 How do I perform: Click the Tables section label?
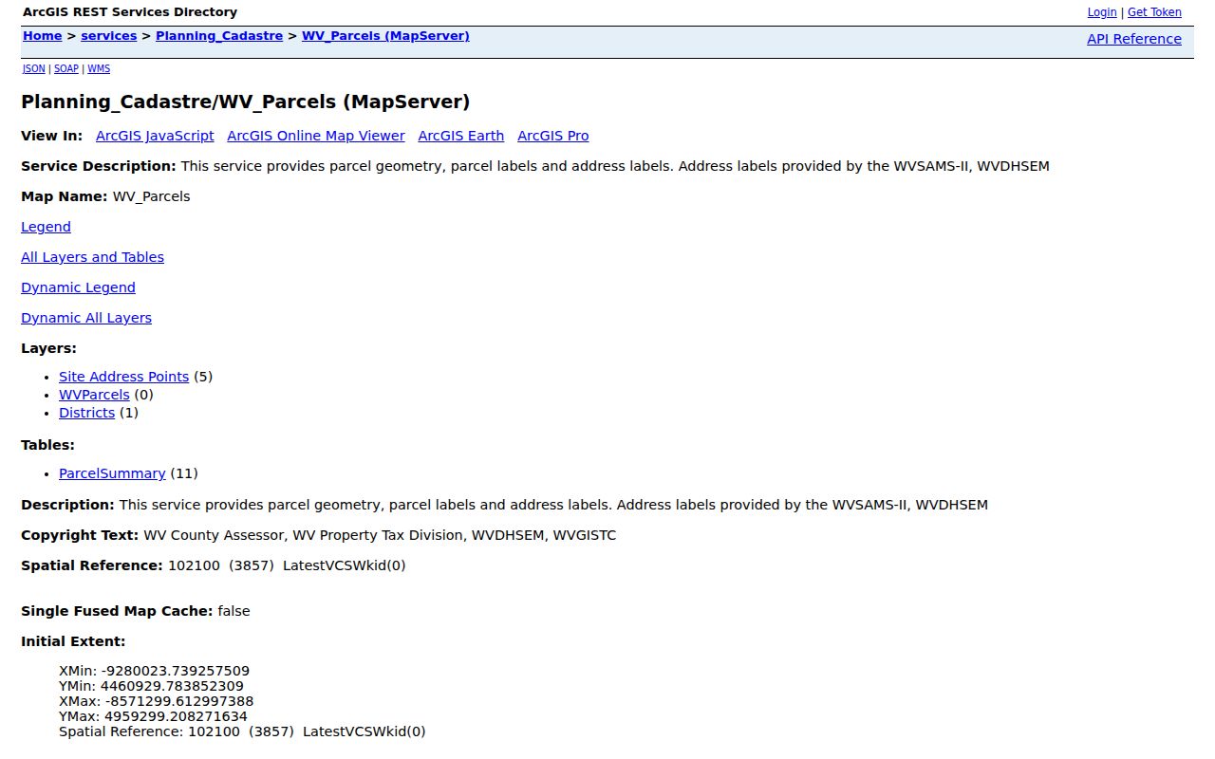tap(47, 445)
